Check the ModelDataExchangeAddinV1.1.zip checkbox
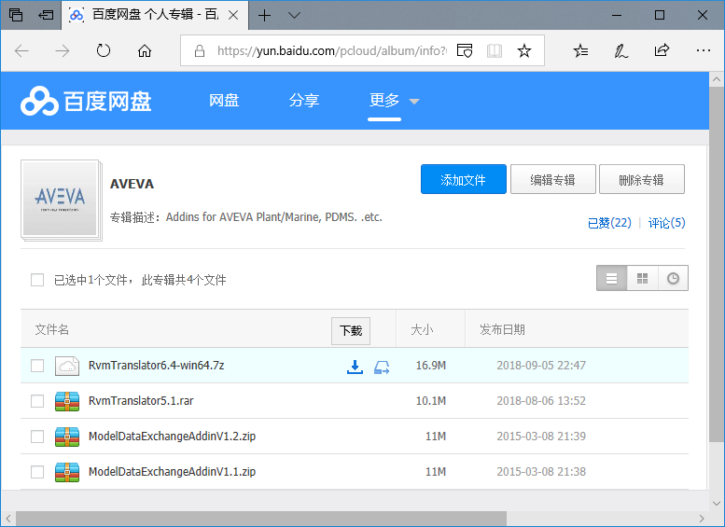This screenshot has width=725, height=527. point(37,472)
